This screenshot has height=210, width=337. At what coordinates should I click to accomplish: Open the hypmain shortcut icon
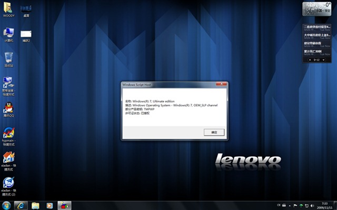click(x=8, y=136)
